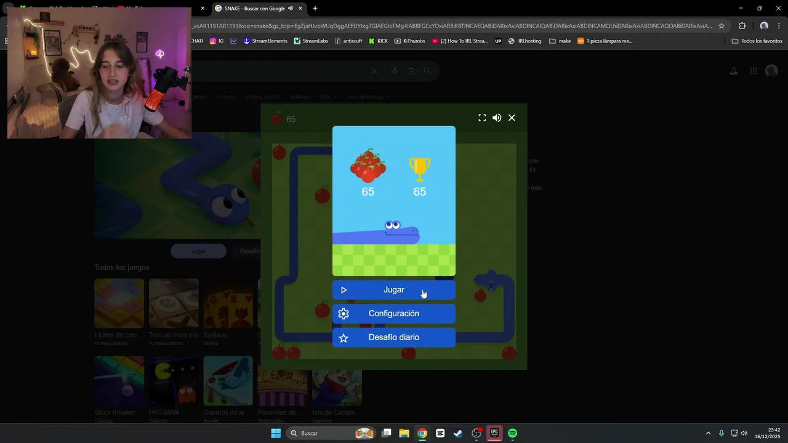
Task: Open Steam from the taskbar
Action: 458,433
